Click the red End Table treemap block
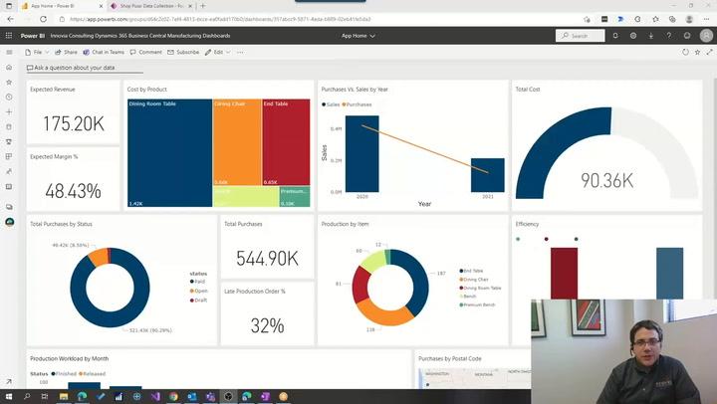Screen dimensions: 717x404 286,142
